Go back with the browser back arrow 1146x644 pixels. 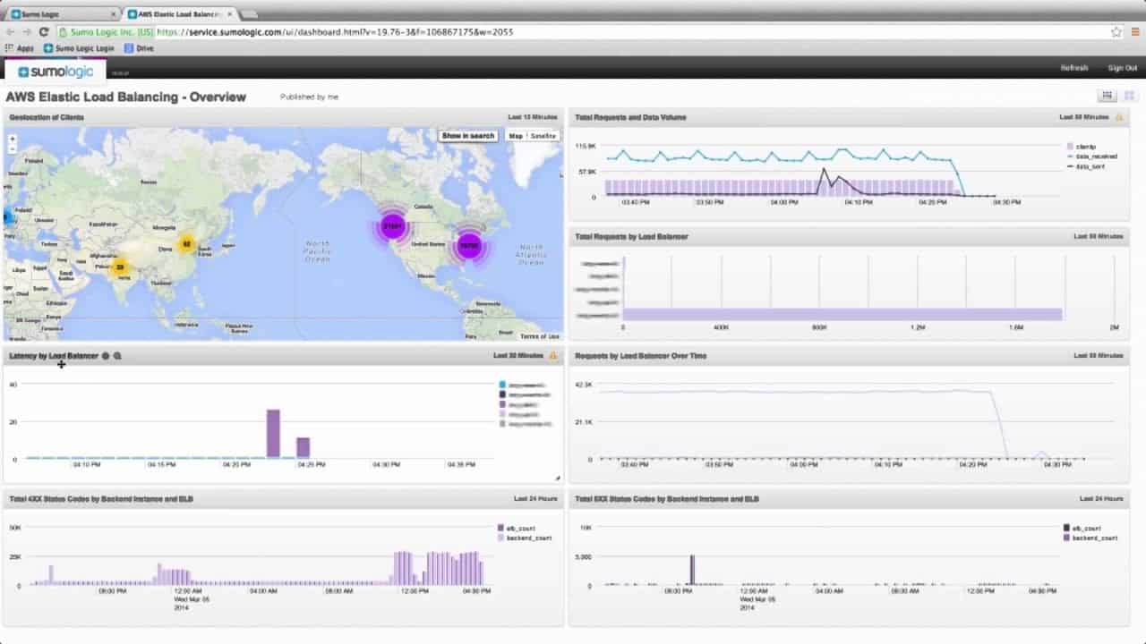(10, 32)
